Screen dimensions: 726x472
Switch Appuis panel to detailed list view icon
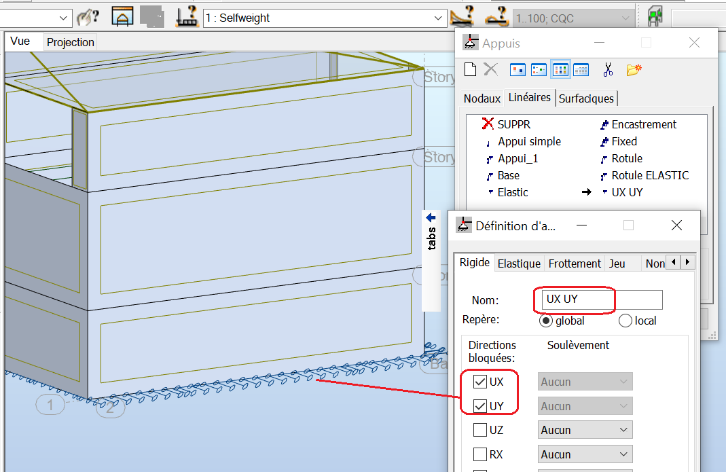pos(581,69)
